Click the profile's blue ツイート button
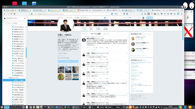Screen dimensions: 195x109 (68, 61)
